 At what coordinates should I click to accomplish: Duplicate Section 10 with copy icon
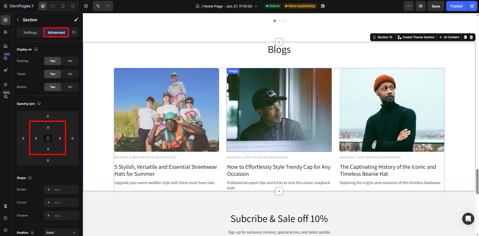coord(465,37)
